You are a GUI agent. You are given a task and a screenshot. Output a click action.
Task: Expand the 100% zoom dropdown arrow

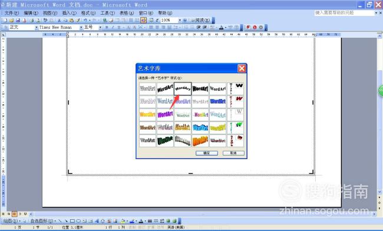pos(180,20)
